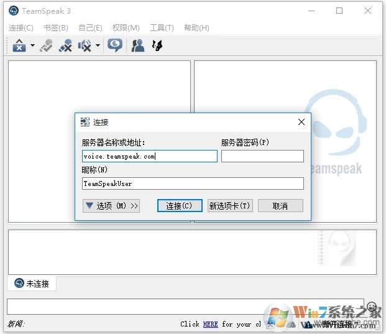Open the 自己(E) menu
Screen dimensions: 386x334
tap(90, 27)
